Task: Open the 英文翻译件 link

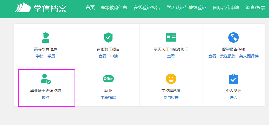Action: pos(249,56)
